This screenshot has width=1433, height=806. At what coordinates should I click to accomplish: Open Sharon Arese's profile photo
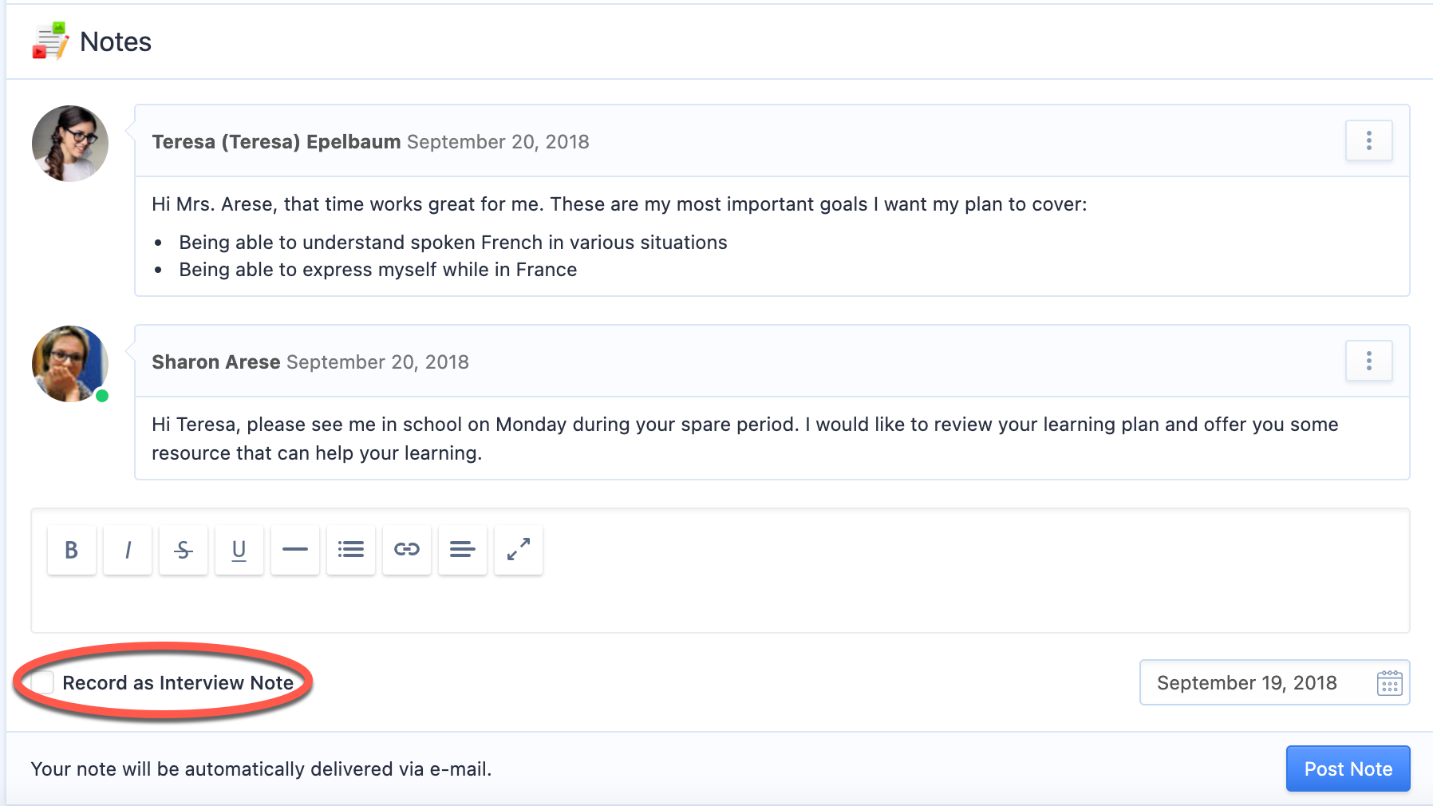(x=70, y=364)
